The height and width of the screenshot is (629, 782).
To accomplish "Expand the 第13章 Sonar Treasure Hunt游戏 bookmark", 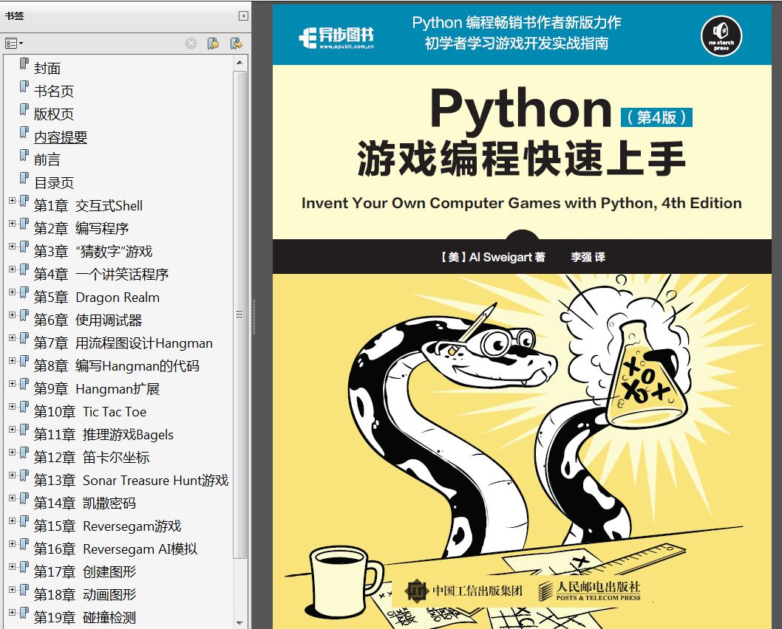I will point(13,475).
